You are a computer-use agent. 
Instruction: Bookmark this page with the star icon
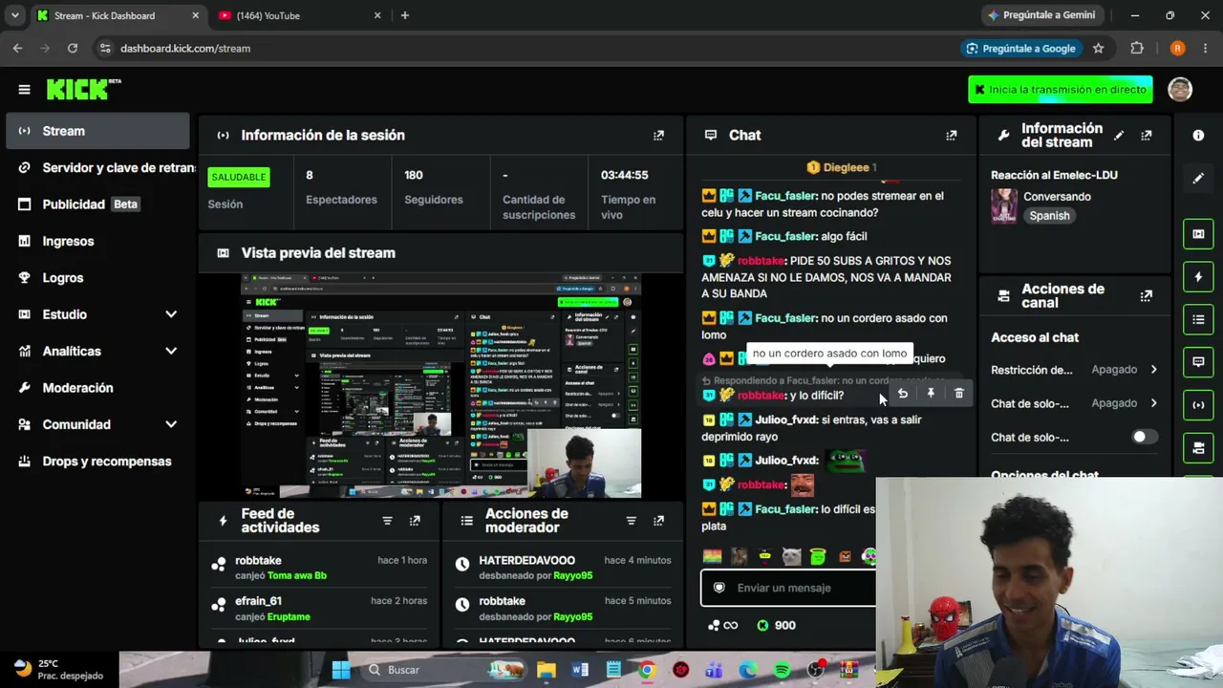(1099, 48)
